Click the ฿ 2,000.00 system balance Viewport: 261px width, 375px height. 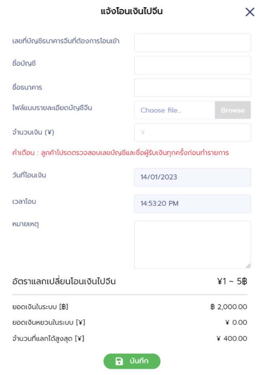pyautogui.click(x=229, y=307)
